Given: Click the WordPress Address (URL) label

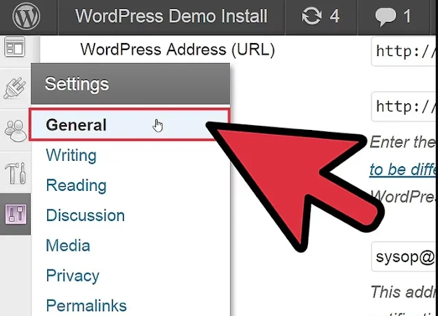Looking at the screenshot, I should click(x=178, y=50).
